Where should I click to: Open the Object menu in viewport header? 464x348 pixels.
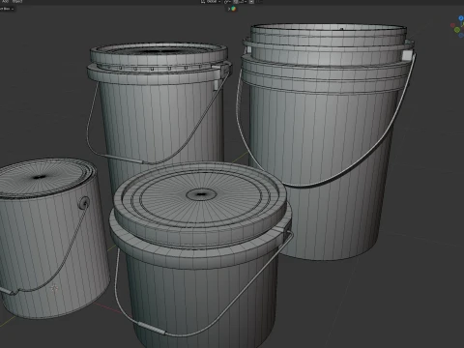coord(17,1)
